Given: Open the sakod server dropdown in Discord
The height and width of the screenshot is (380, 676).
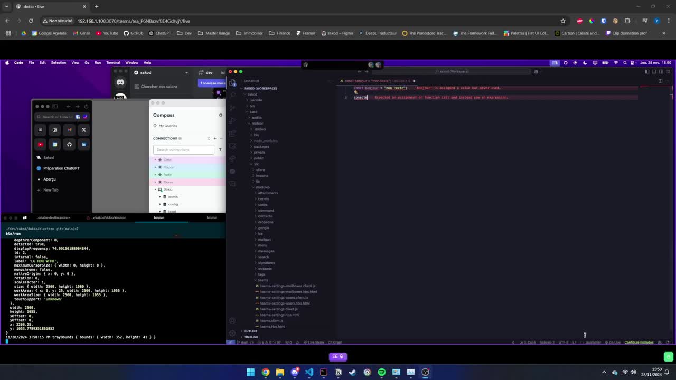Looking at the screenshot, I should point(186,72).
